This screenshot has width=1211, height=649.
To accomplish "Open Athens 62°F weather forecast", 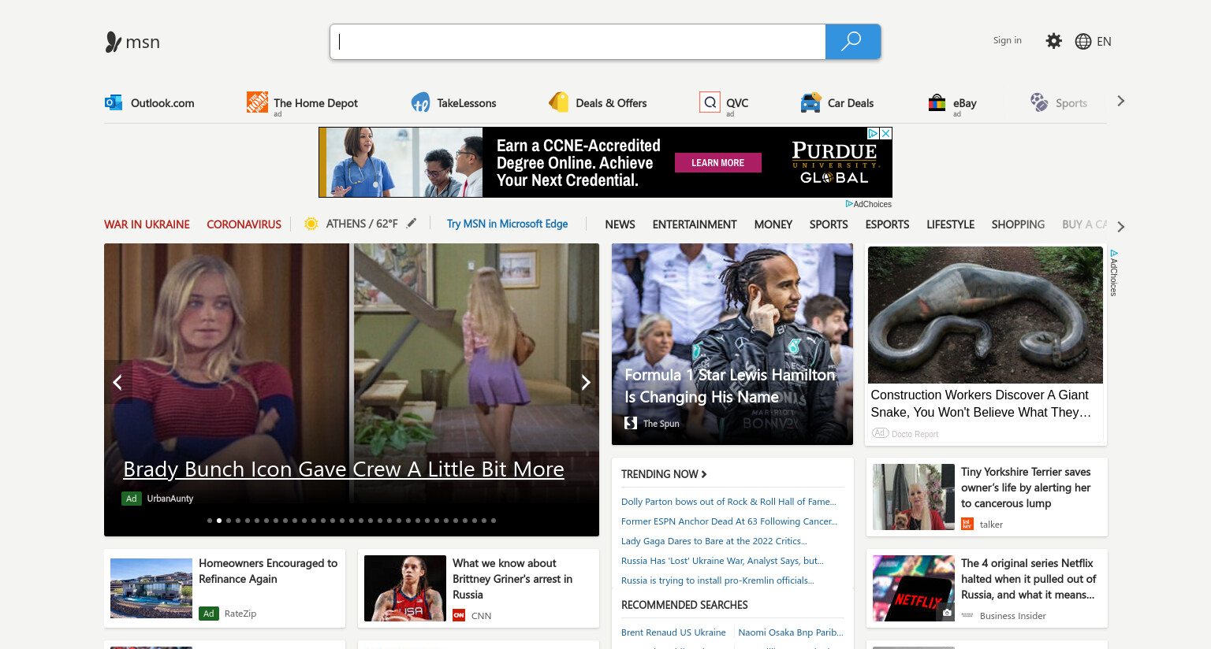I will click(362, 224).
